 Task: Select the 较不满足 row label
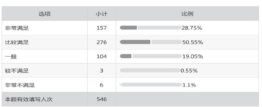(x=17, y=71)
